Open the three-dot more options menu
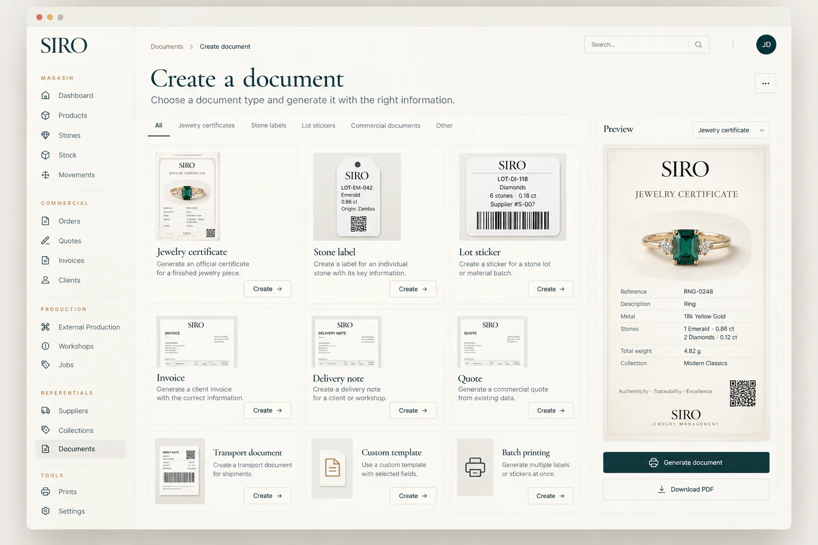Image resolution: width=818 pixels, height=545 pixels. (x=766, y=84)
